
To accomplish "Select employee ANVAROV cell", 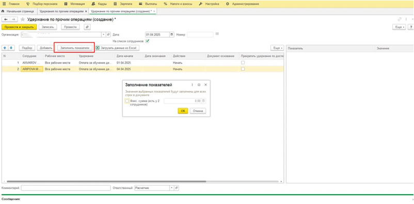I will (31, 63).
